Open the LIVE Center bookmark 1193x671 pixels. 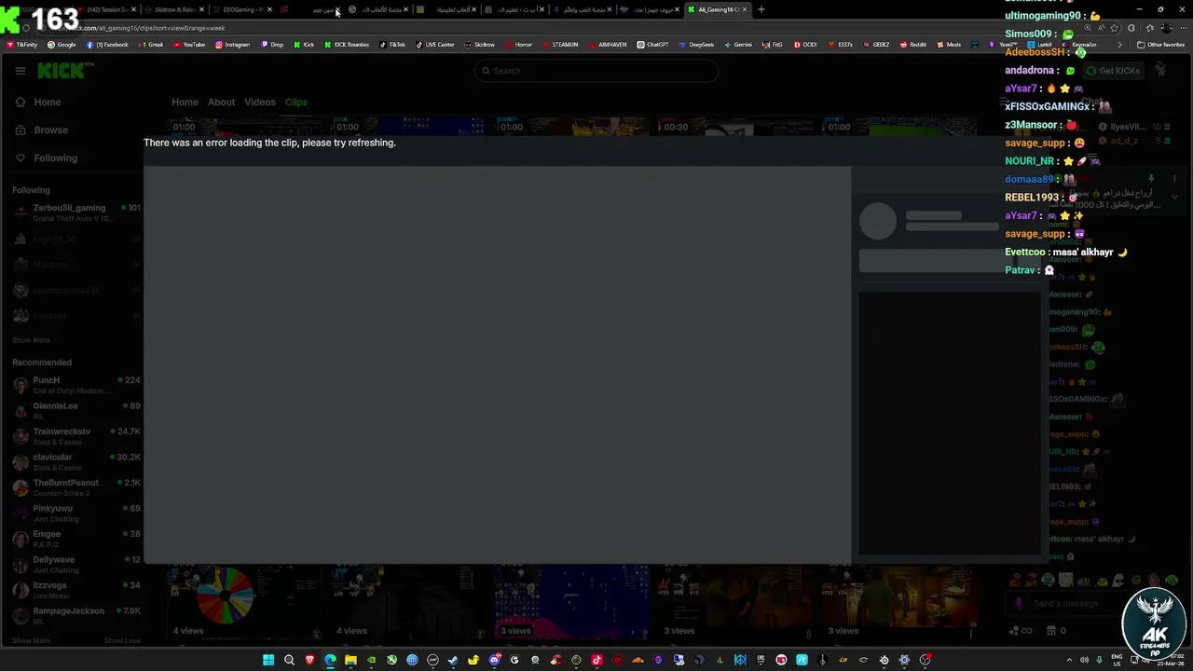point(435,45)
